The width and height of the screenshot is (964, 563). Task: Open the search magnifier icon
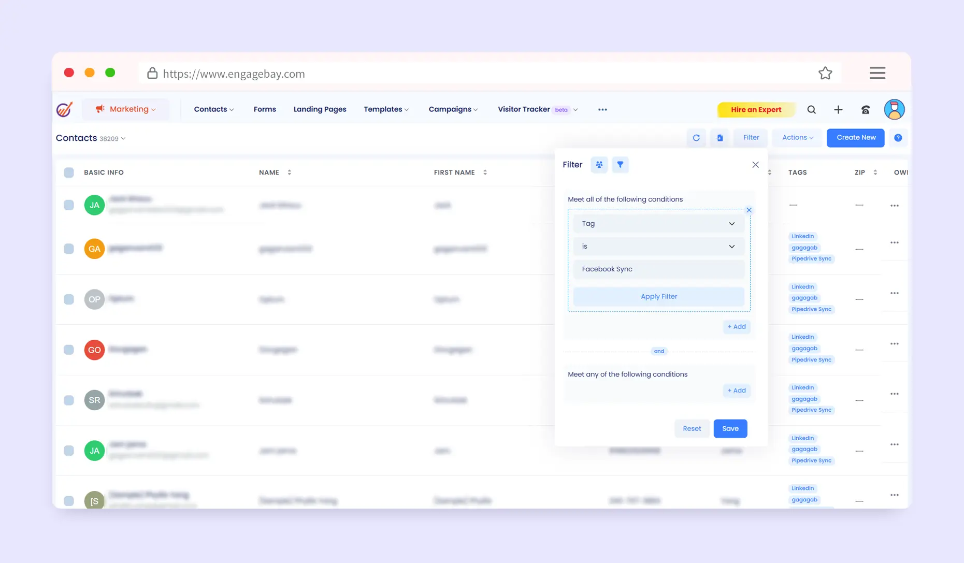[x=811, y=110]
